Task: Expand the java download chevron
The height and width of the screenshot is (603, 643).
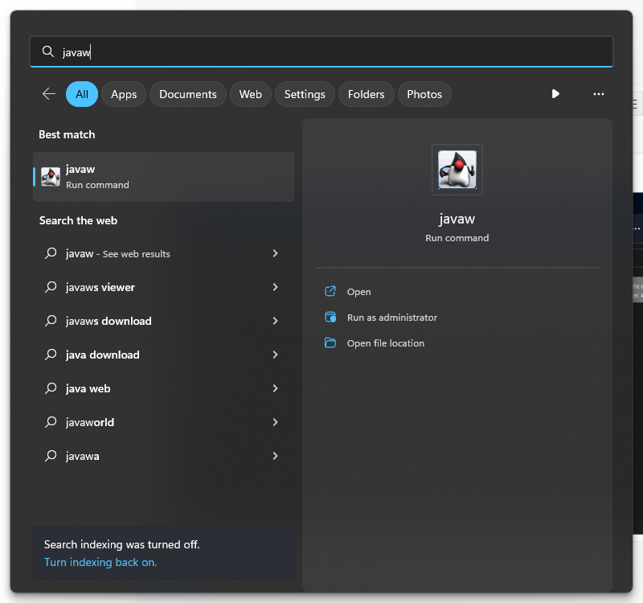Action: [x=275, y=355]
